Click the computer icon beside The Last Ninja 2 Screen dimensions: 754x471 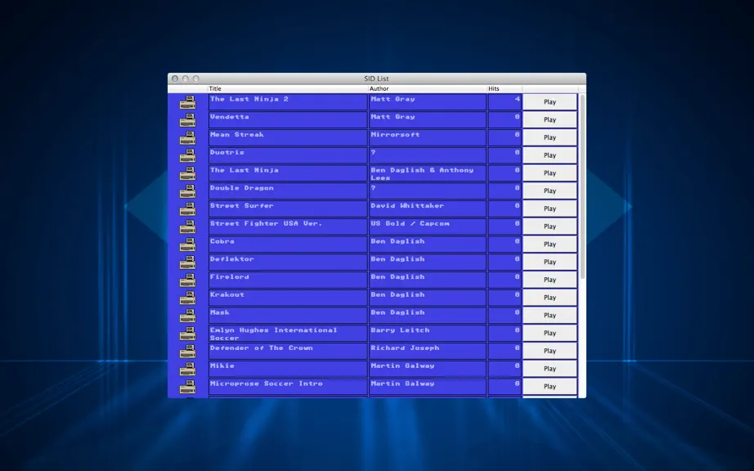187,102
